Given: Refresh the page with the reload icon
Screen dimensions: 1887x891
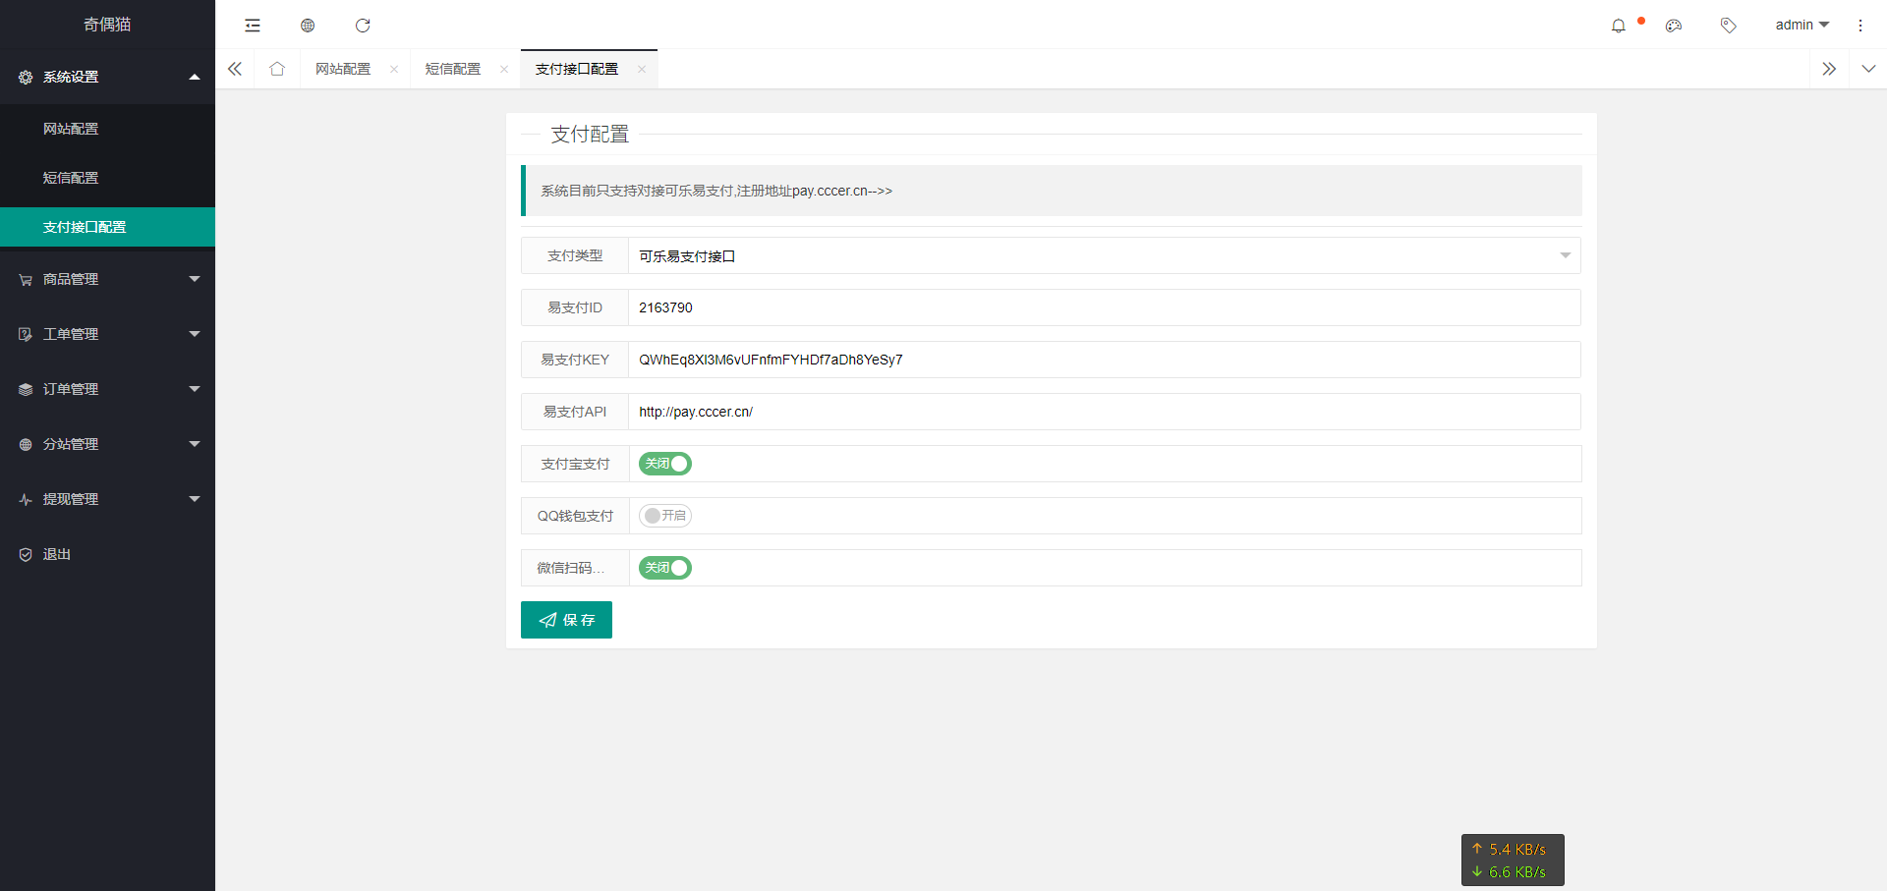Looking at the screenshot, I should click(x=363, y=26).
